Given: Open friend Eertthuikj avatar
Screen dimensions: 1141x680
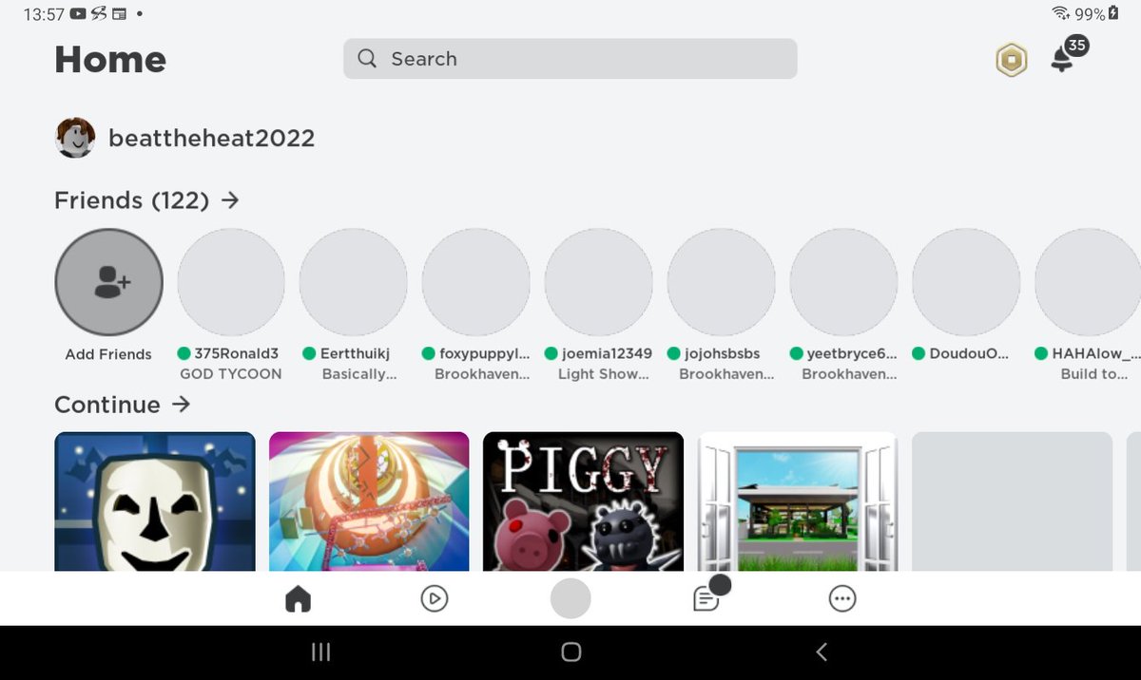Looking at the screenshot, I should point(354,282).
